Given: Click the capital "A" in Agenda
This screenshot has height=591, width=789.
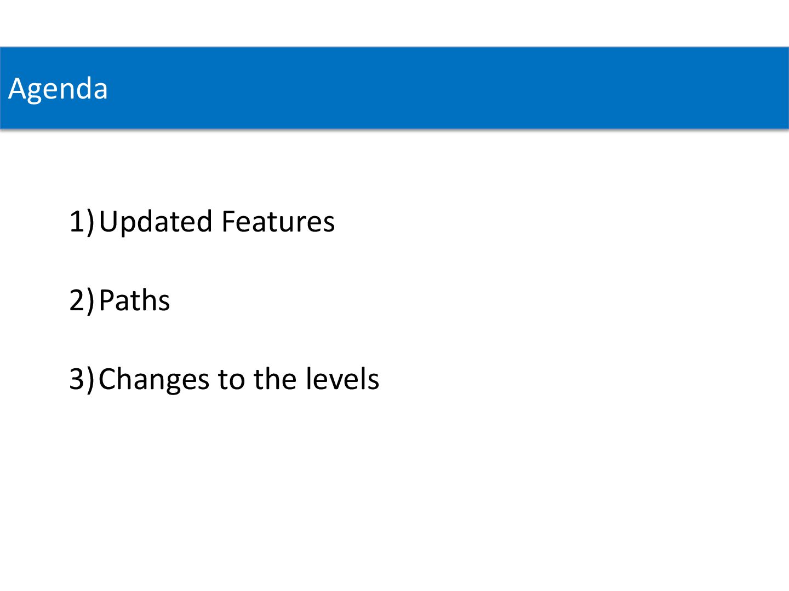Looking at the screenshot, I should (18, 89).
